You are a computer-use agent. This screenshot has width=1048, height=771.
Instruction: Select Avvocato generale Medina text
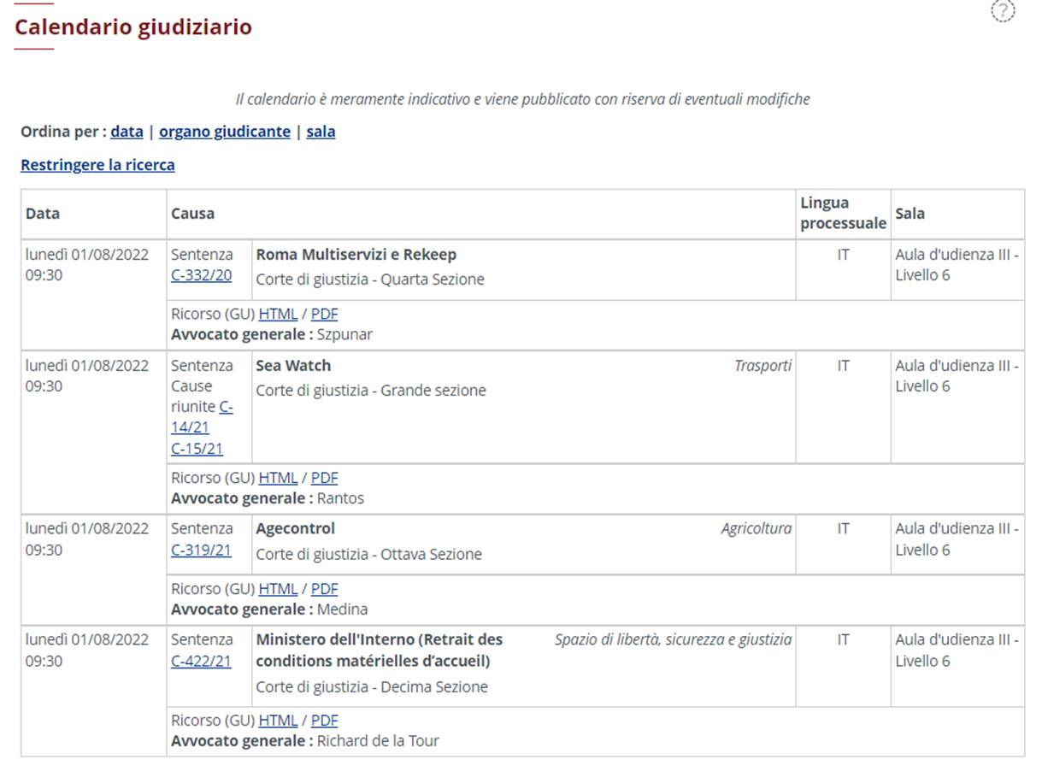pos(269,609)
